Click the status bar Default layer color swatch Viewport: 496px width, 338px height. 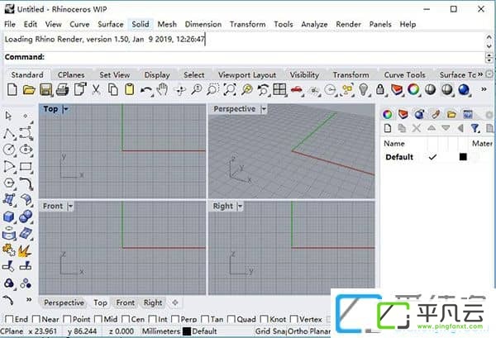tap(187, 331)
